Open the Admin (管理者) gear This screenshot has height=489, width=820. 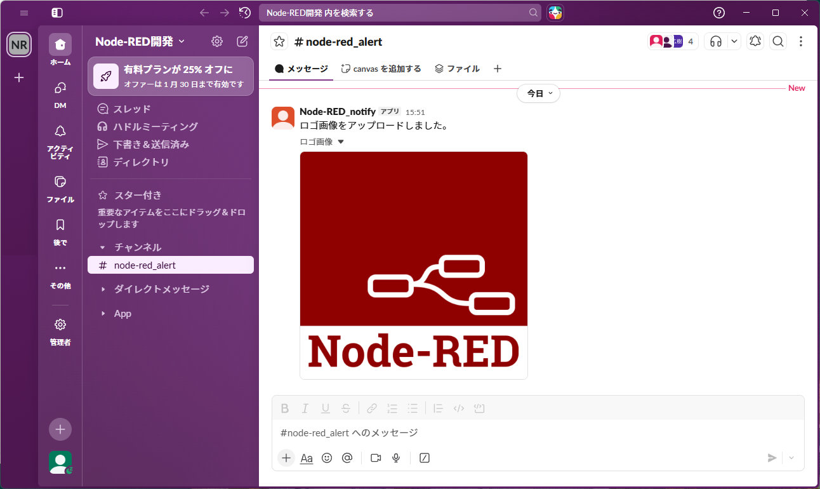click(x=60, y=331)
